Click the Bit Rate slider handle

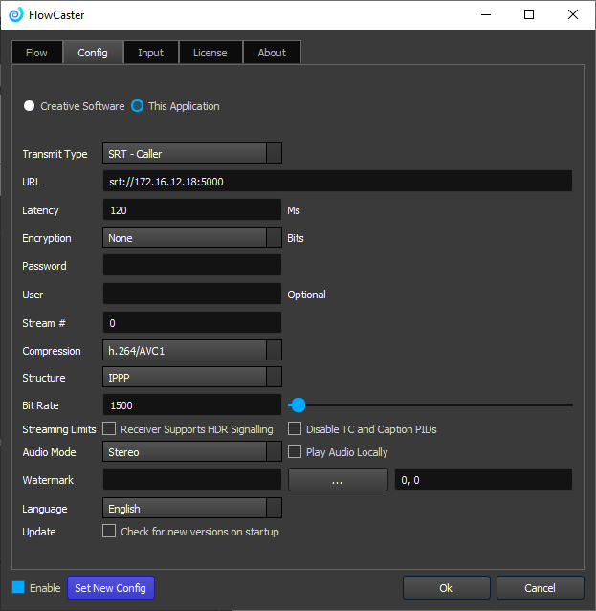click(x=298, y=404)
